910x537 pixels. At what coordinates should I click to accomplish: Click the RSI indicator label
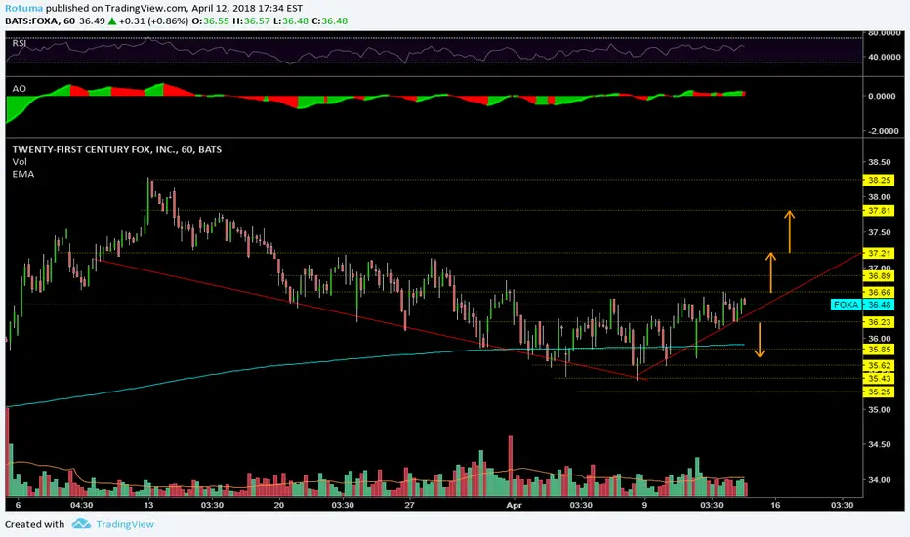point(20,43)
